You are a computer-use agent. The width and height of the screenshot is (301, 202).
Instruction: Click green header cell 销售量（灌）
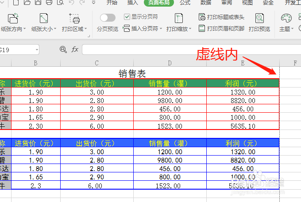pos(170,83)
